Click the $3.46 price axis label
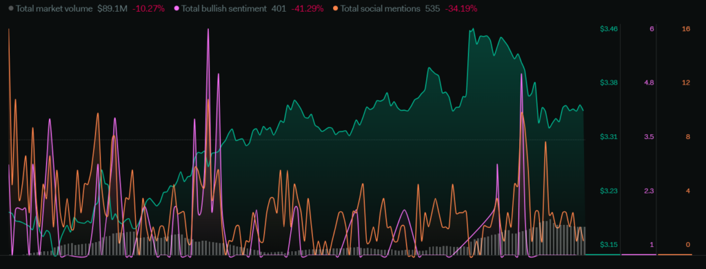 coord(609,29)
